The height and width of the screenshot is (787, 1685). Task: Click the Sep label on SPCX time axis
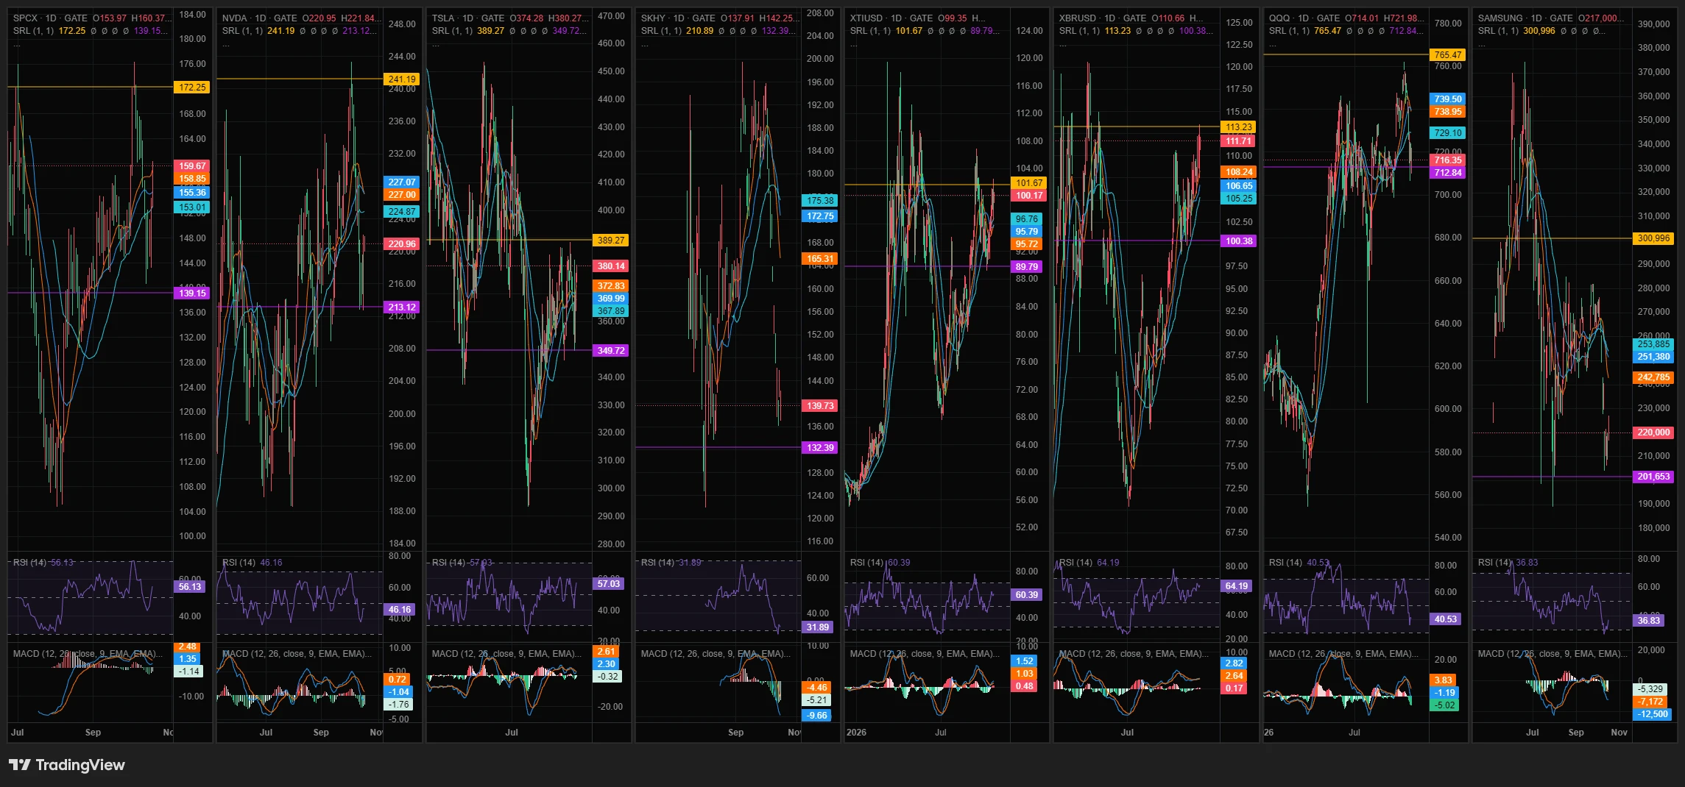[93, 733]
